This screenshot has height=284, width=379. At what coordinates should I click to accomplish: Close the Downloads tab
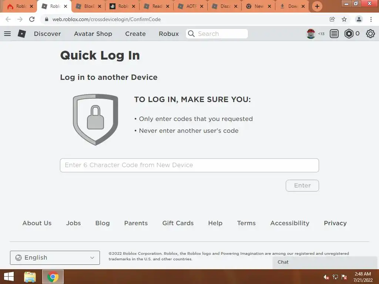tap(303, 6)
